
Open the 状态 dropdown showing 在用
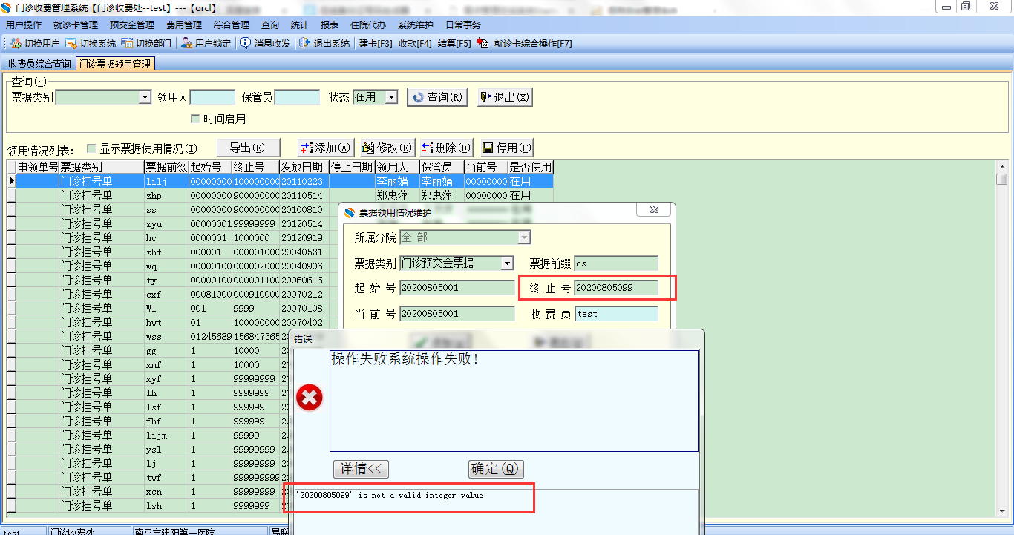[x=391, y=97]
